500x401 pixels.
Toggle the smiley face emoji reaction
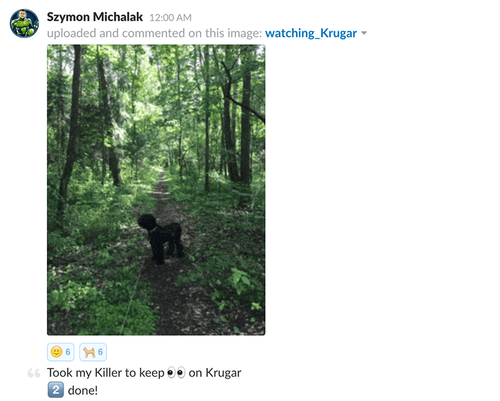pyautogui.click(x=61, y=352)
